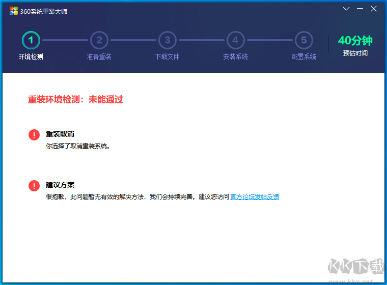Minimize the 360系统重装大师 window
The image size is (387, 285).
[360, 9]
